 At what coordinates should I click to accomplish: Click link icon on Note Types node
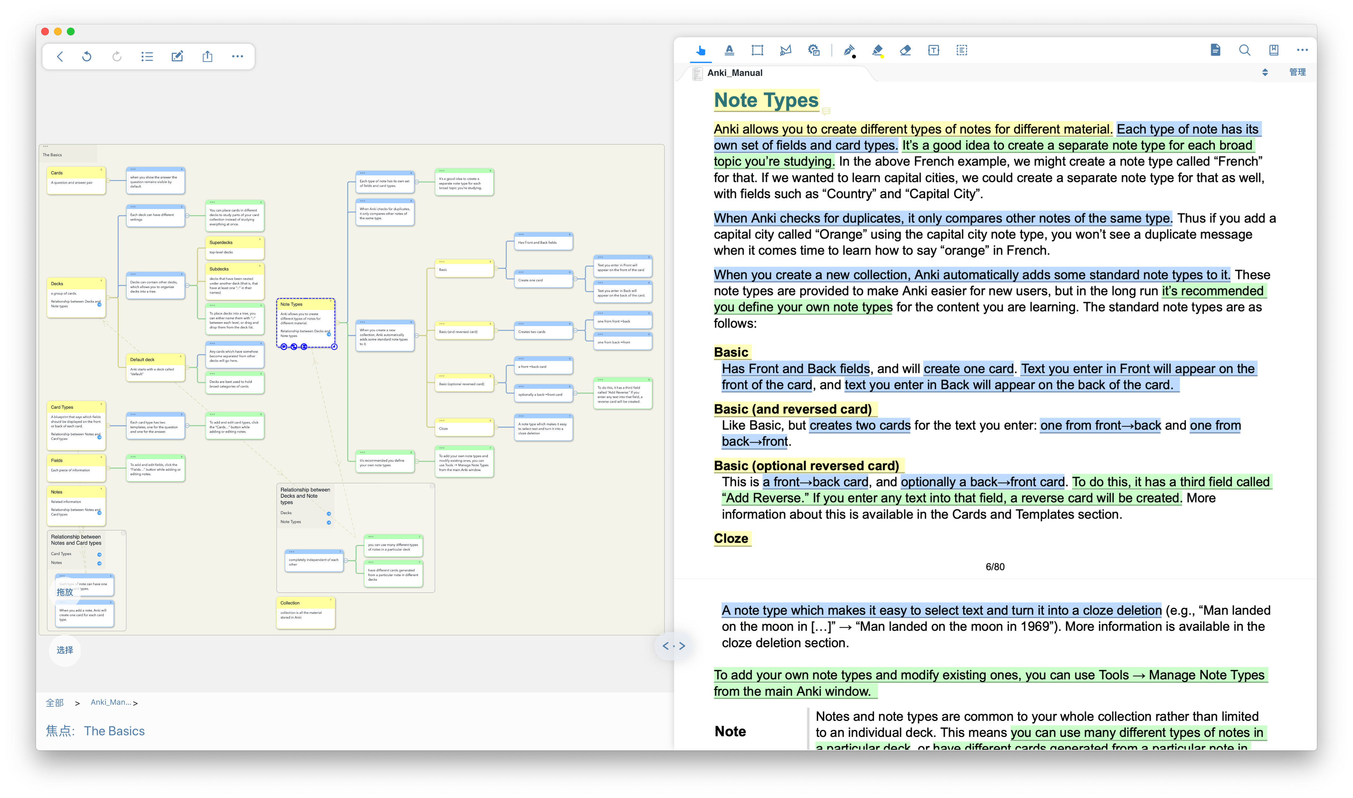click(294, 347)
